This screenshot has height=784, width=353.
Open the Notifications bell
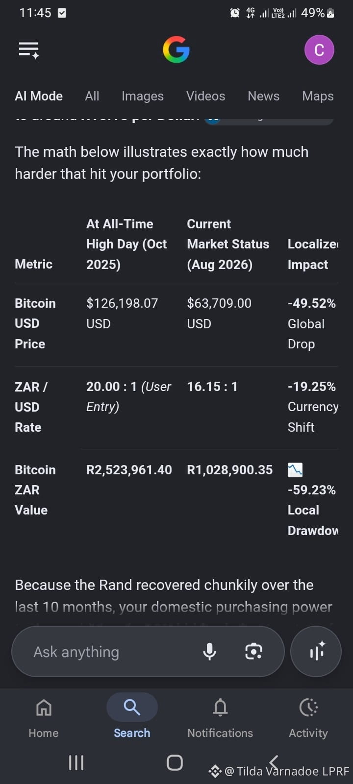pyautogui.click(x=220, y=718)
